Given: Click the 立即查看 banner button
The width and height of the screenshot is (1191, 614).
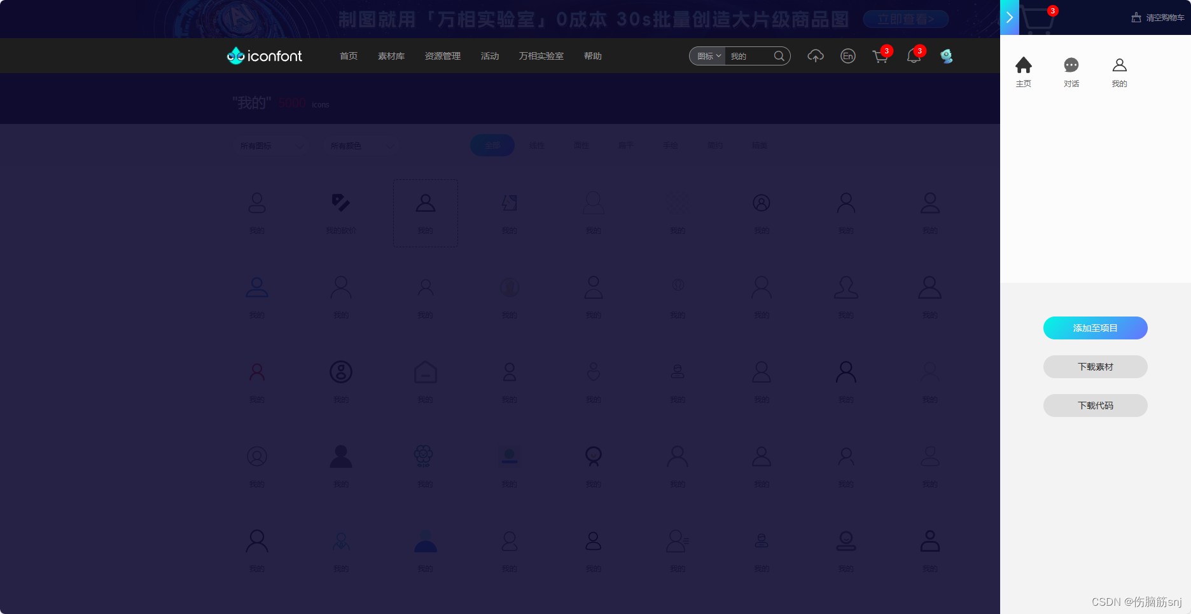Looking at the screenshot, I should pyautogui.click(x=905, y=19).
